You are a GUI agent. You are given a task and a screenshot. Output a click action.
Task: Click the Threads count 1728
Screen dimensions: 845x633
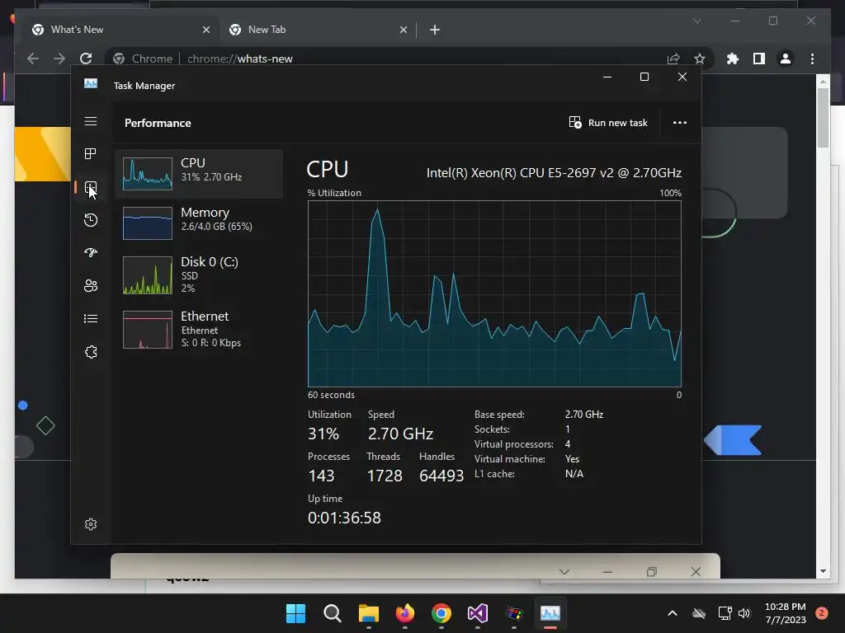click(x=385, y=476)
